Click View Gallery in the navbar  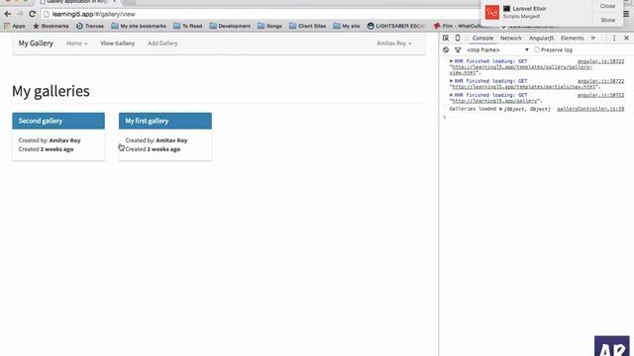coord(117,44)
